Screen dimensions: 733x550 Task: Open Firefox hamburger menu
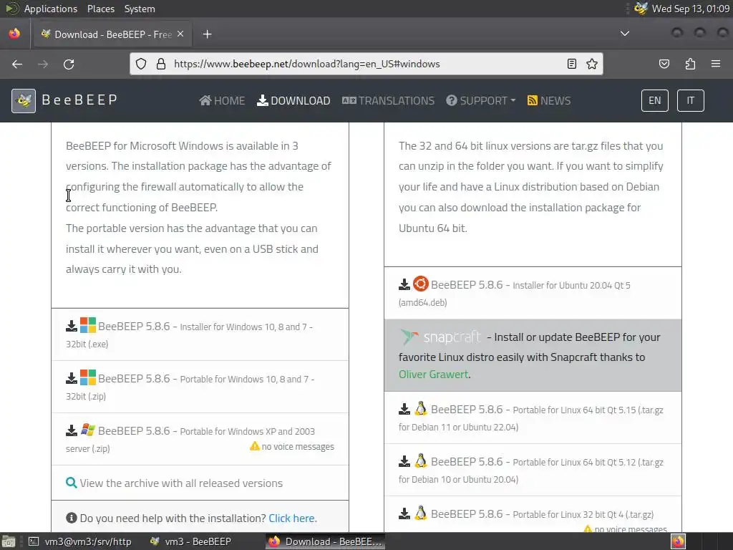pyautogui.click(x=716, y=64)
